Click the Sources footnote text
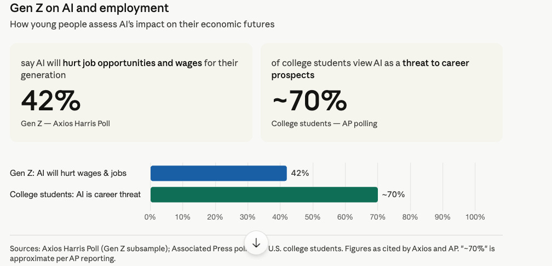The height and width of the screenshot is (266, 552). coord(252,254)
